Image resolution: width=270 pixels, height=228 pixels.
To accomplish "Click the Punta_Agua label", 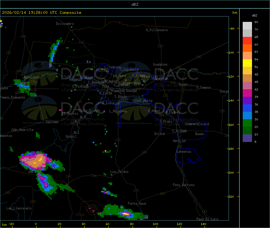I will click(137, 203).
